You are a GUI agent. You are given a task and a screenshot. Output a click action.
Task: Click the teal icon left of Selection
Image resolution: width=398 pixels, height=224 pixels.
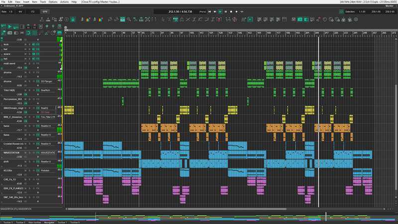[x=342, y=11]
